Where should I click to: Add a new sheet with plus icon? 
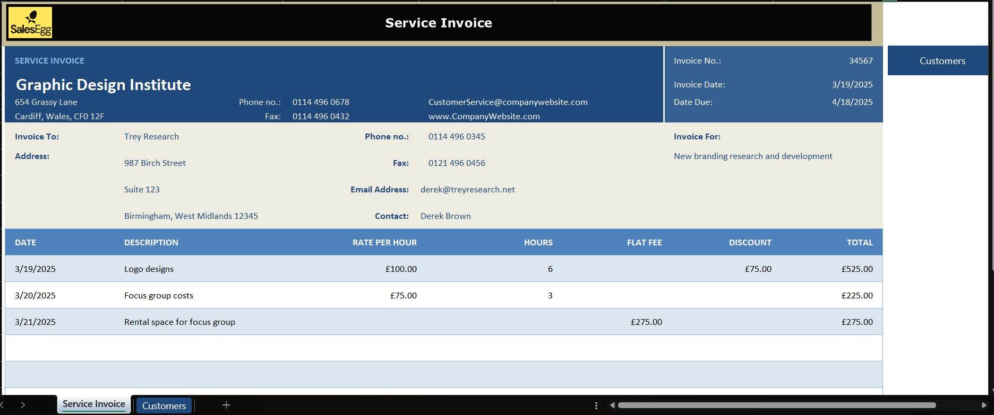pyautogui.click(x=226, y=405)
